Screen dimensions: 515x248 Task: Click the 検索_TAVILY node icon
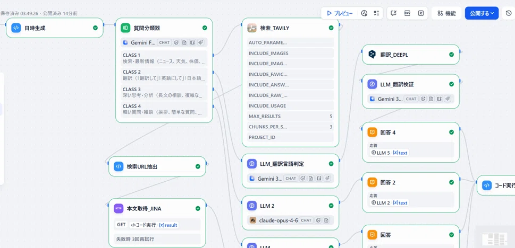point(252,28)
